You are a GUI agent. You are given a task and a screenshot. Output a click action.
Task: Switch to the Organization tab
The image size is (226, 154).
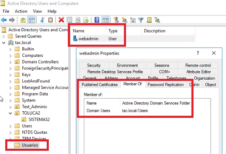click(204, 78)
